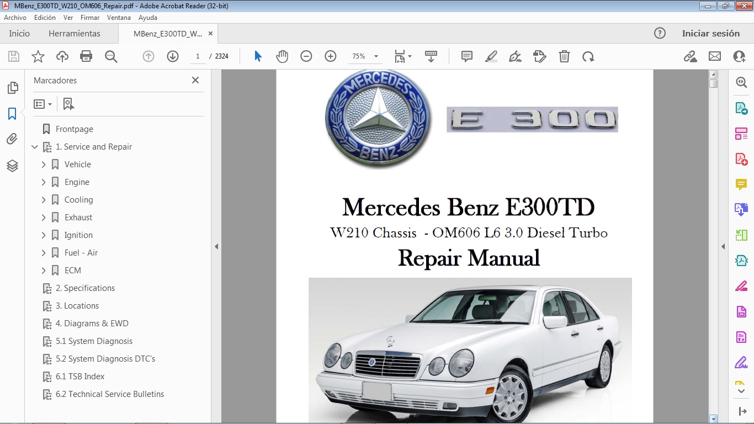
Task: Select the Highlighter tool
Action: click(491, 56)
